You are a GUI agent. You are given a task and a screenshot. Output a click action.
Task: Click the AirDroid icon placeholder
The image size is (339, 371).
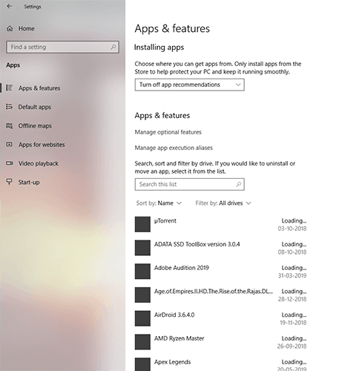[142, 318]
